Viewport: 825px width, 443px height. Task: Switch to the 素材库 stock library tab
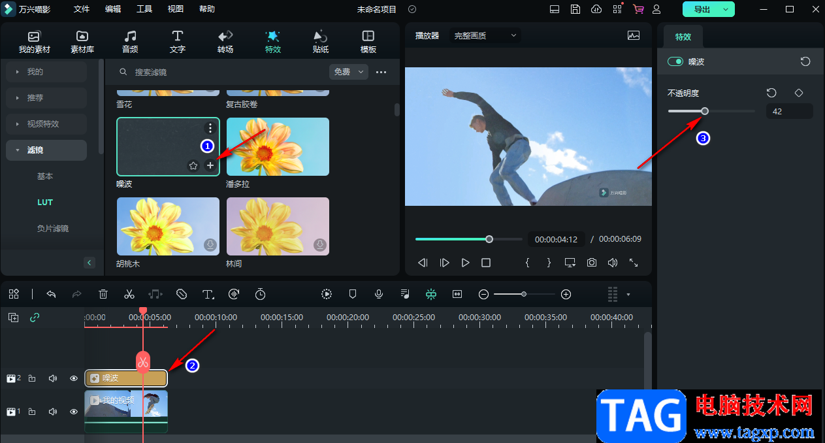click(82, 42)
